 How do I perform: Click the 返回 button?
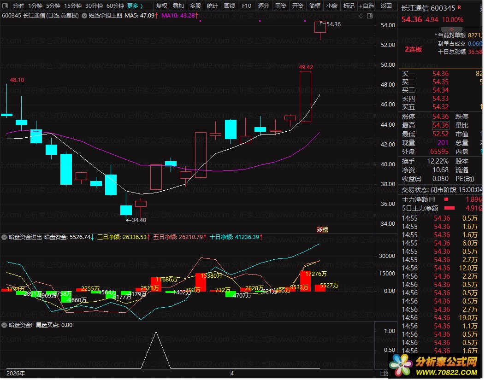(x=386, y=6)
